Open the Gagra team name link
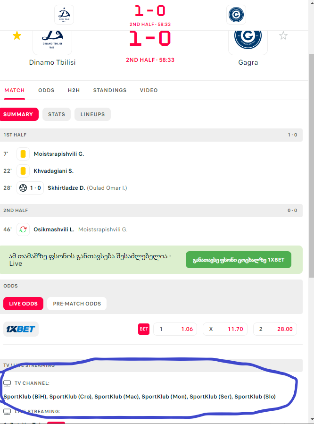 [248, 62]
